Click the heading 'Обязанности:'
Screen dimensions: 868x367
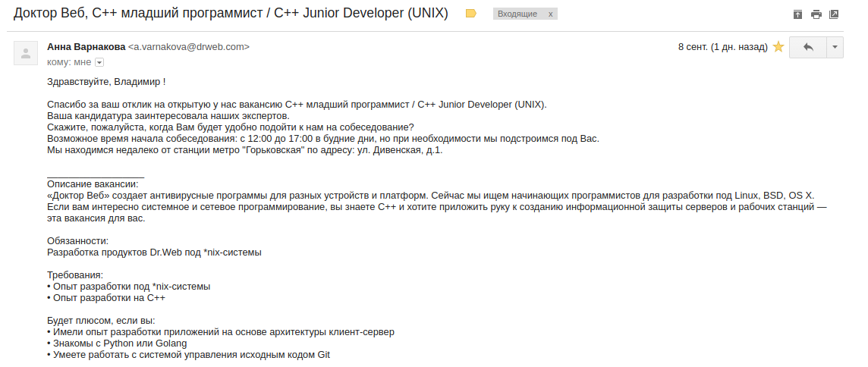78,241
